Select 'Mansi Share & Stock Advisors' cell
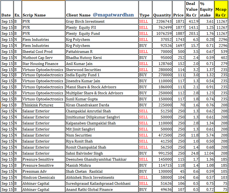 (102, 87)
